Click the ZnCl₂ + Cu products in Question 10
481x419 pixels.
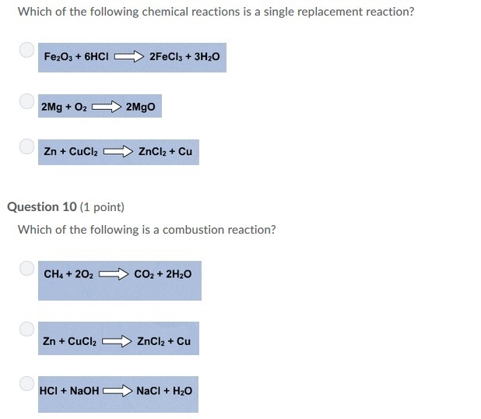click(163, 341)
